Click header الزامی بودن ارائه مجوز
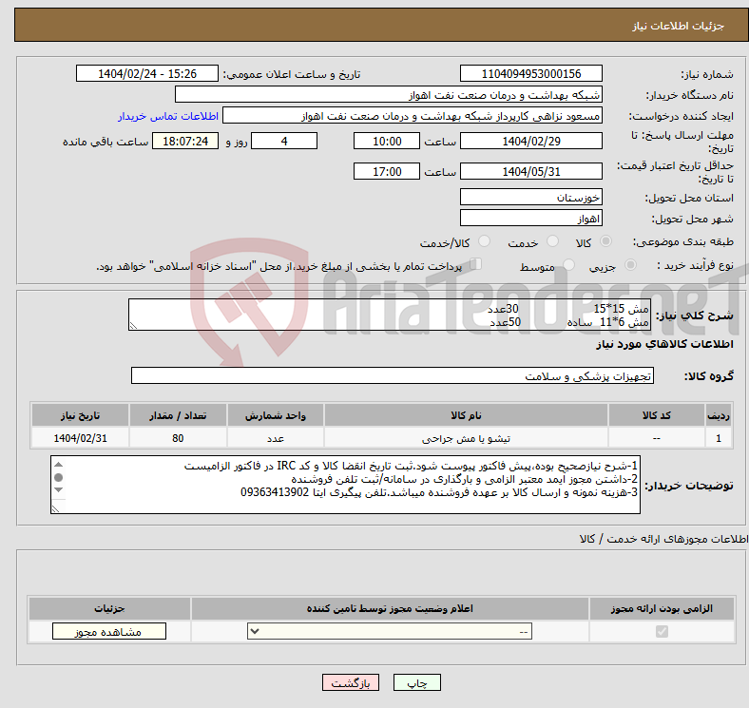 [x=662, y=608]
